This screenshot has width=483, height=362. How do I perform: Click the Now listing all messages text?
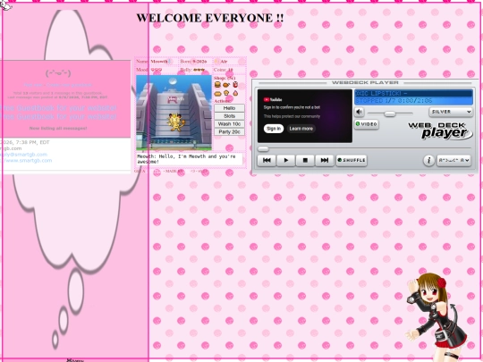pyautogui.click(x=58, y=128)
